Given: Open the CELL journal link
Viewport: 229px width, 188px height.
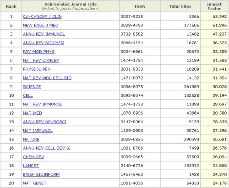Looking at the screenshot, I should coord(28,95).
